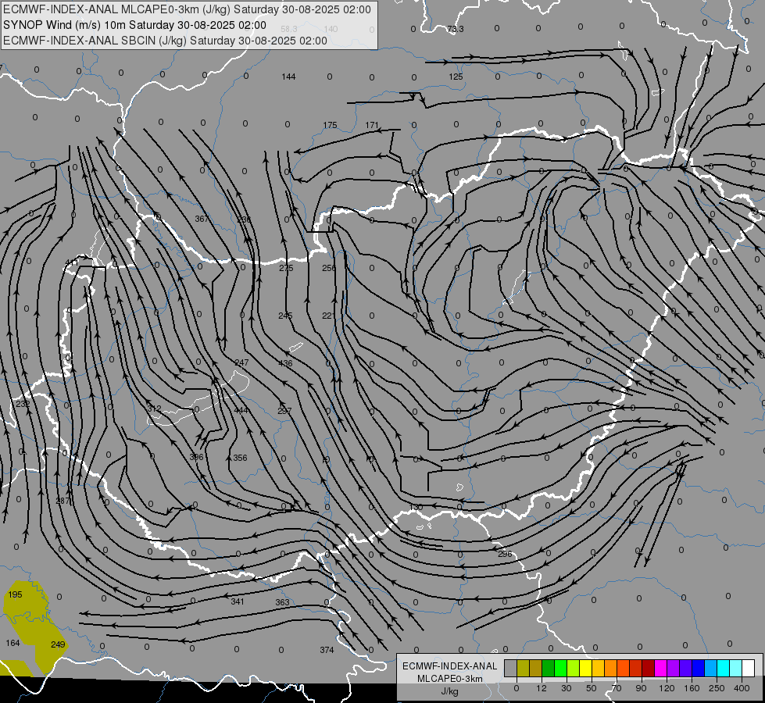The image size is (765, 703).
Task: Click the gray swatch in the legend
Action: [x=511, y=668]
